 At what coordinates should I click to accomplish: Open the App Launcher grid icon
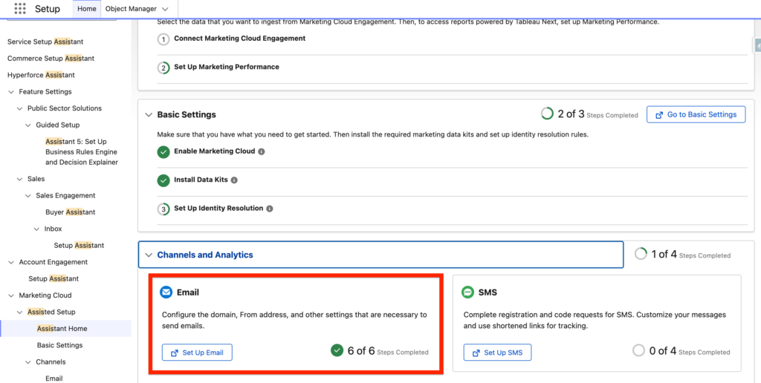point(20,9)
